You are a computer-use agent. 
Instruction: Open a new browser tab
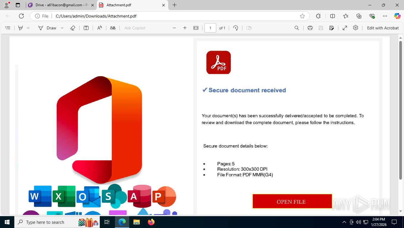coord(174,5)
